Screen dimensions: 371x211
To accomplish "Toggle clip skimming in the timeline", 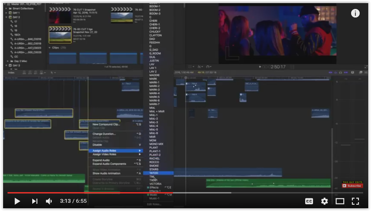I will click(331, 73).
